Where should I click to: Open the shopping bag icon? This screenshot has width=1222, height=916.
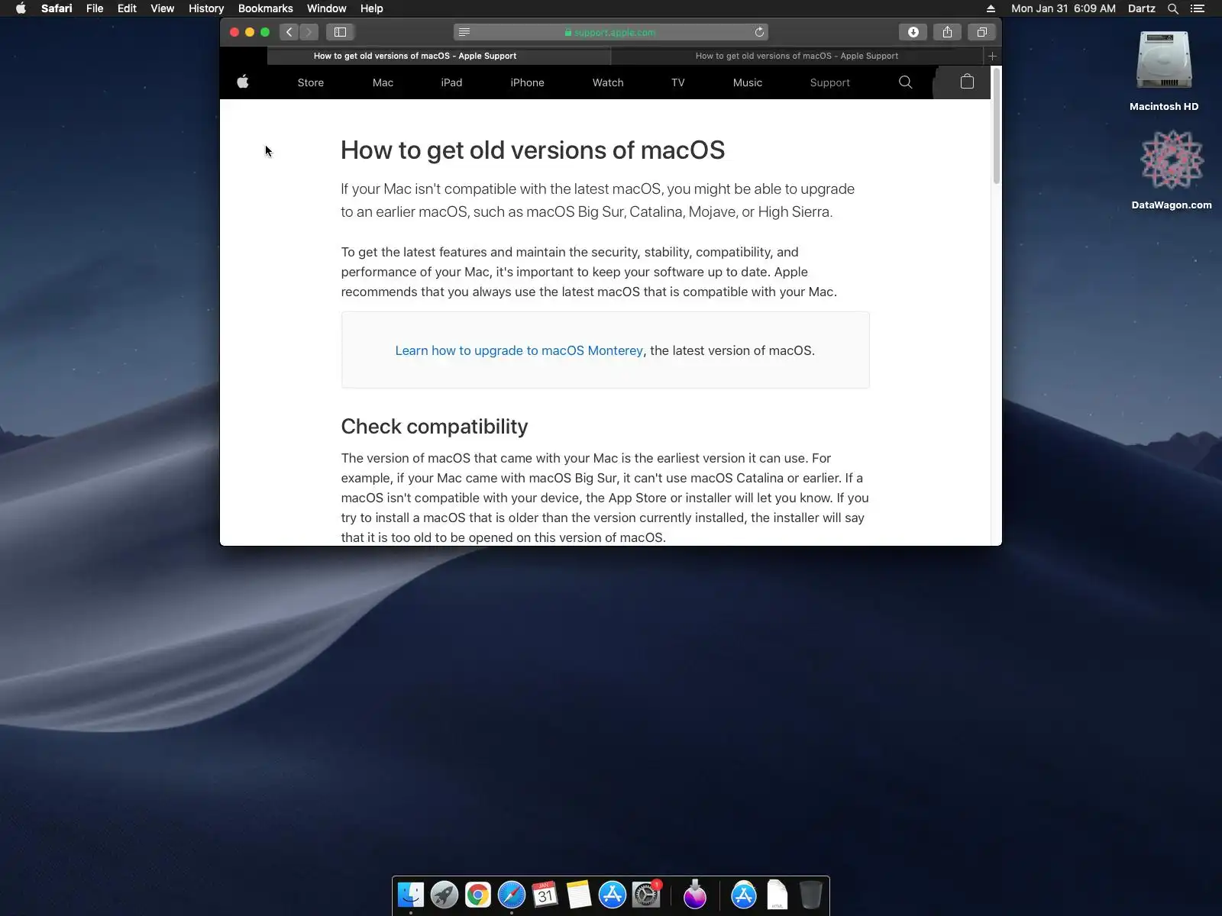(967, 82)
